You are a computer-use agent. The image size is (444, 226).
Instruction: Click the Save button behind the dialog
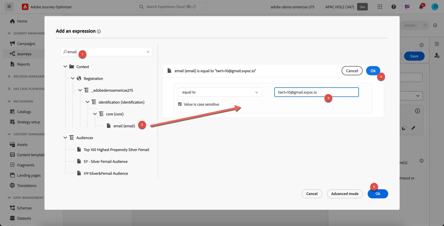[414, 56]
